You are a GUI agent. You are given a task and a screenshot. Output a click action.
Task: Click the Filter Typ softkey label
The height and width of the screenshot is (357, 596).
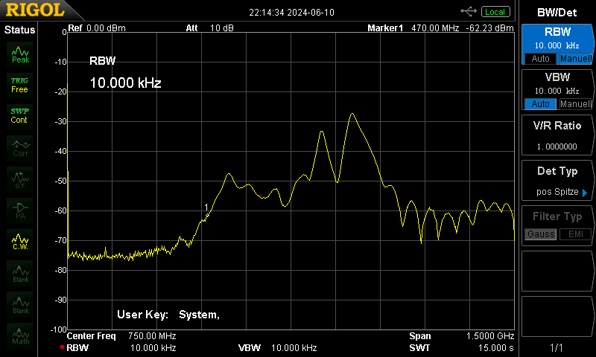pyautogui.click(x=557, y=216)
